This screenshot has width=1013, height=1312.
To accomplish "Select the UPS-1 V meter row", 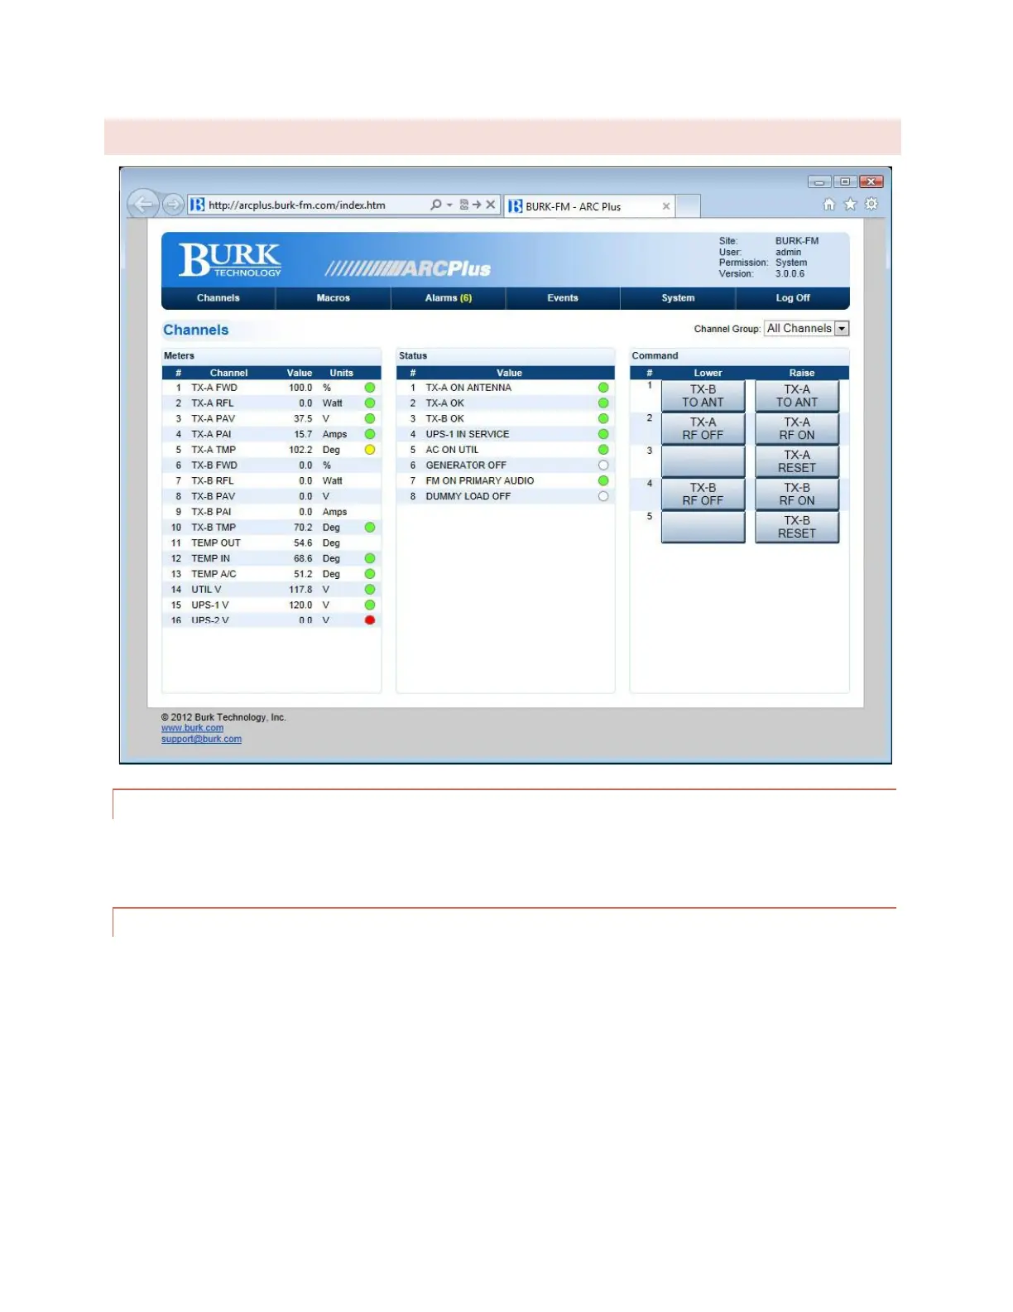I will tap(271, 605).
